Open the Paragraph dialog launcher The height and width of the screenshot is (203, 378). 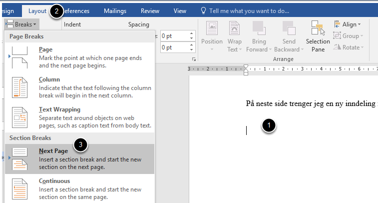point(194,59)
